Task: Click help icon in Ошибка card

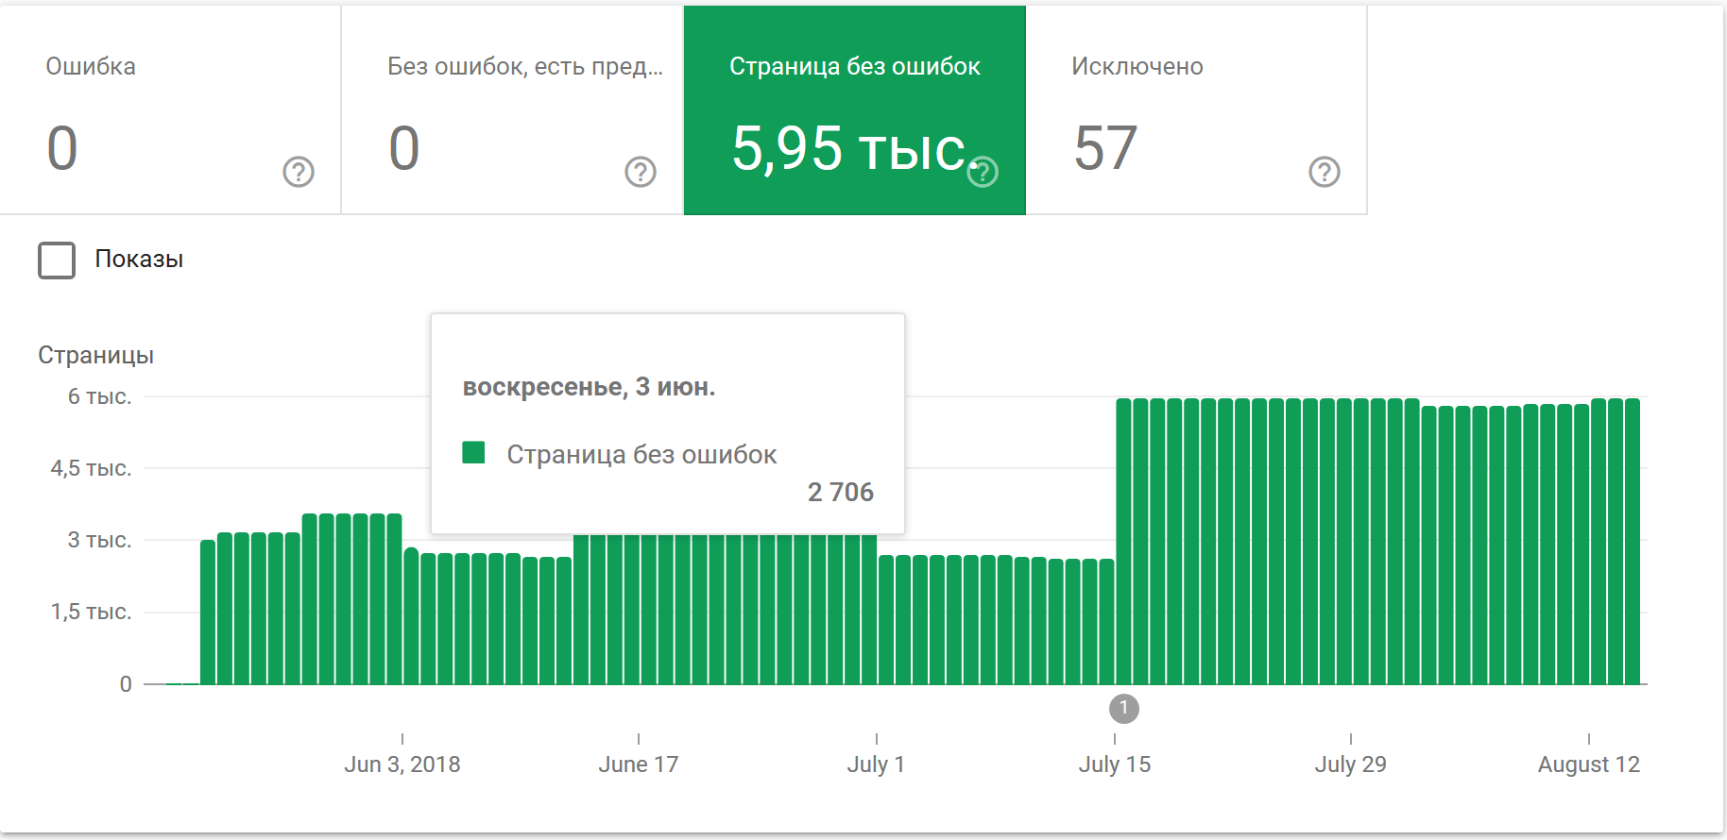Action: point(299,172)
